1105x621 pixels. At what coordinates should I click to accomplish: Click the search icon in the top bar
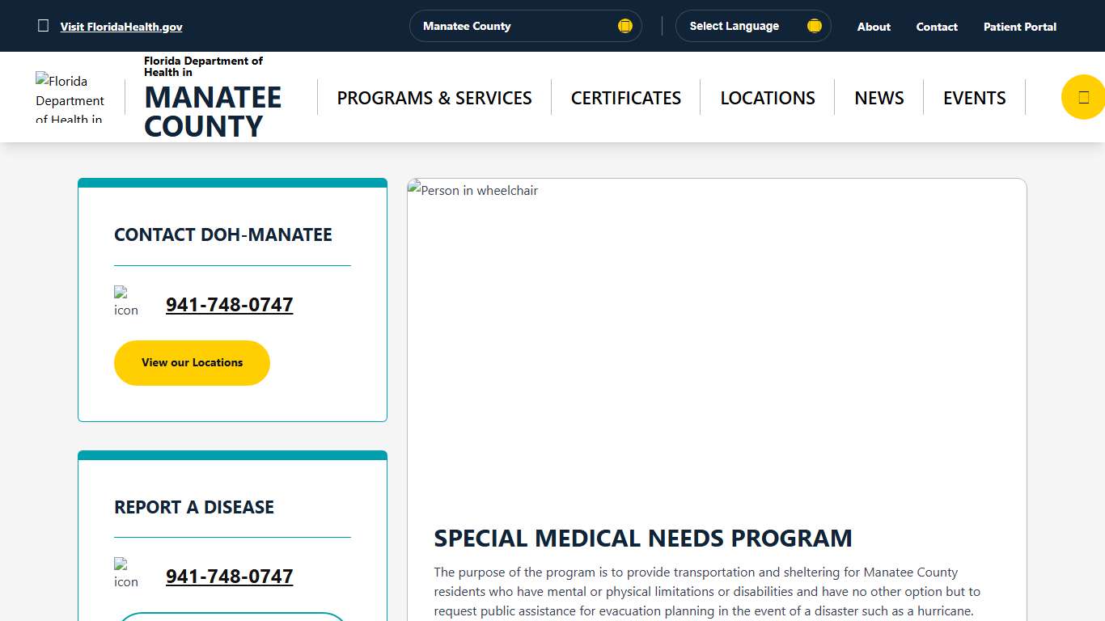coord(43,25)
